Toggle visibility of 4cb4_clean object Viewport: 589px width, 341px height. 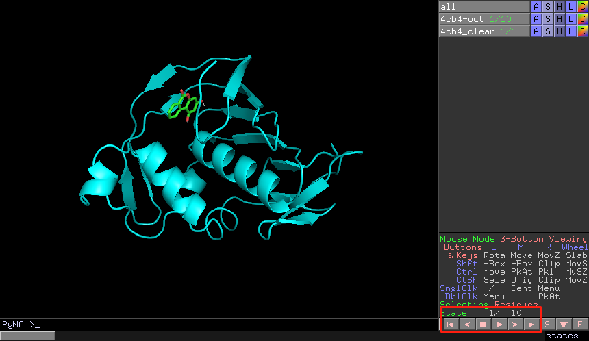point(484,31)
